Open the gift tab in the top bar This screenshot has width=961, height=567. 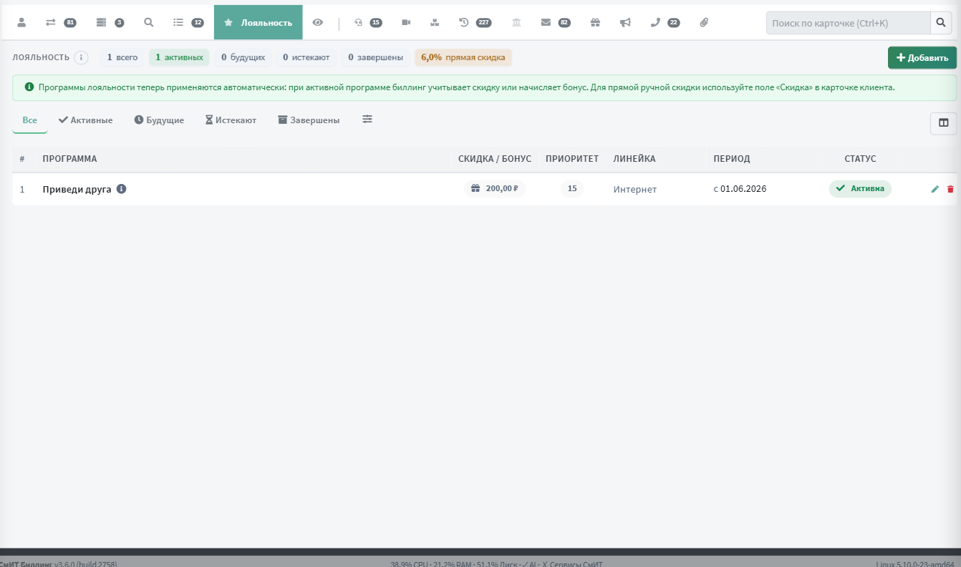pos(595,22)
